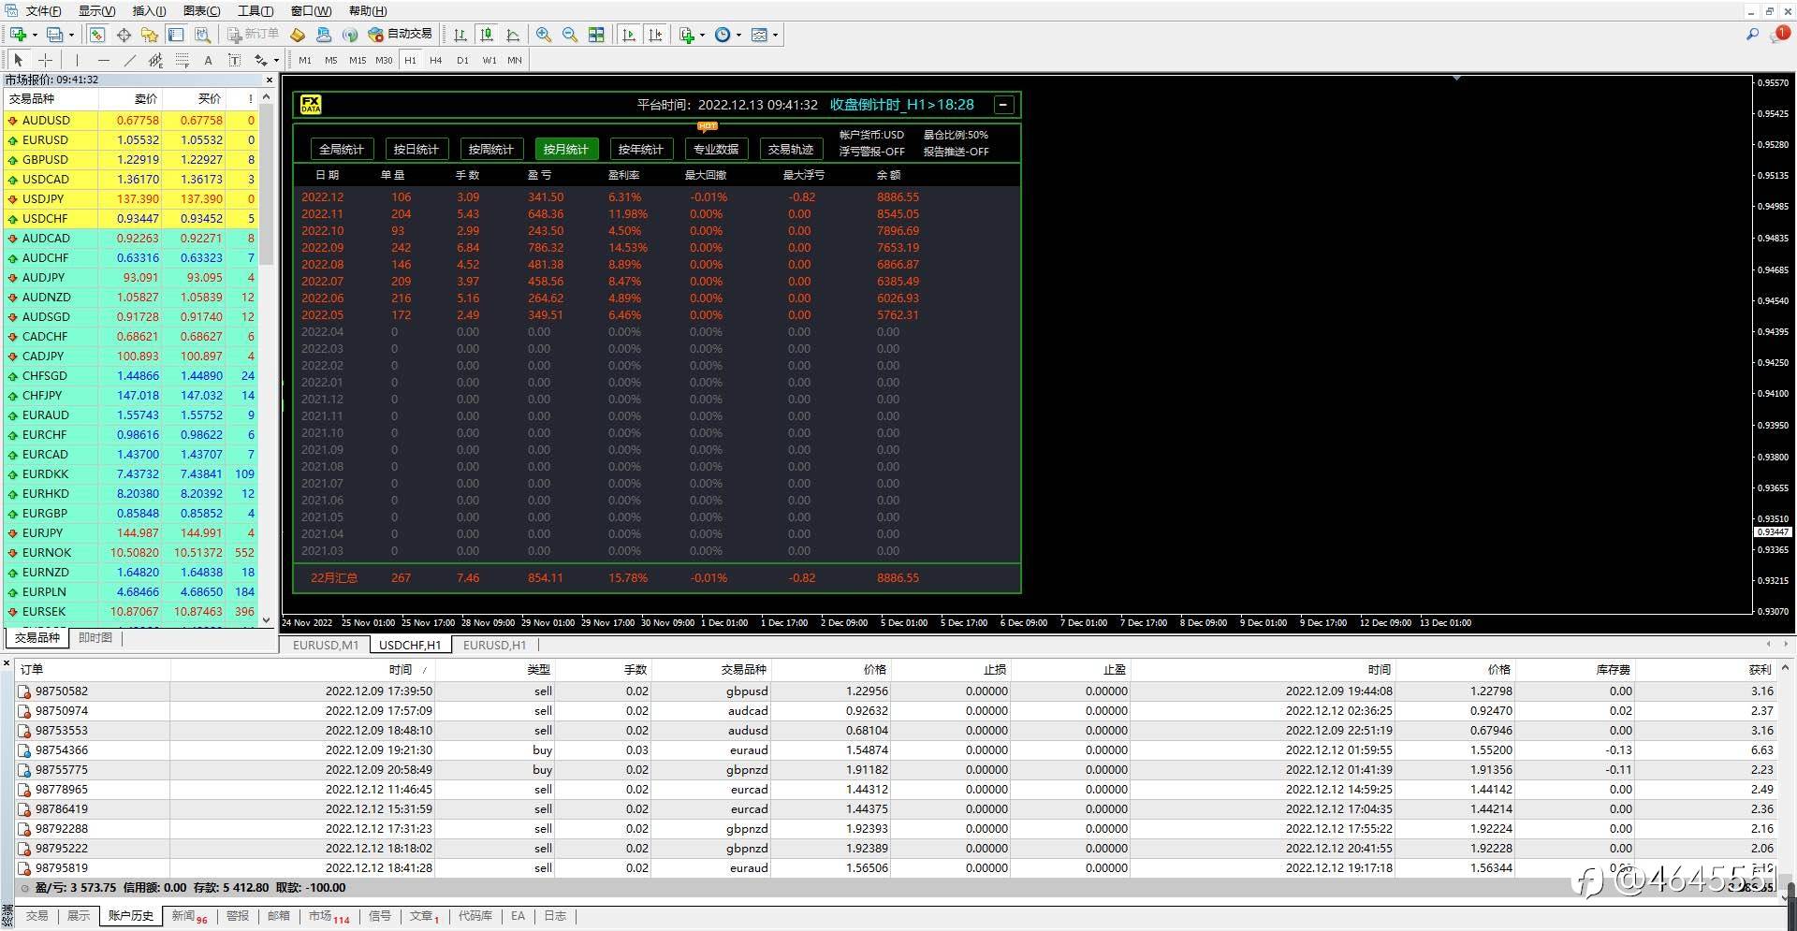Screen dimensions: 1797x931
Task: Open the 图表(C) menu
Action: [x=201, y=11]
